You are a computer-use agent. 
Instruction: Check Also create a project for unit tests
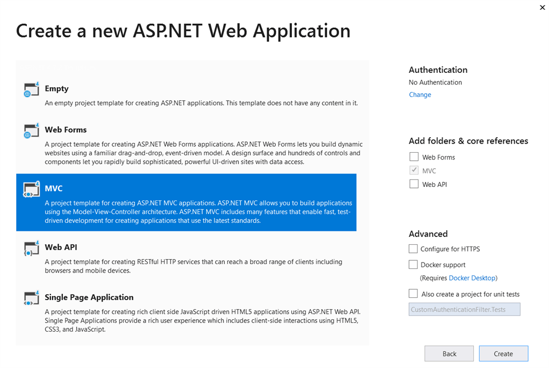point(413,294)
